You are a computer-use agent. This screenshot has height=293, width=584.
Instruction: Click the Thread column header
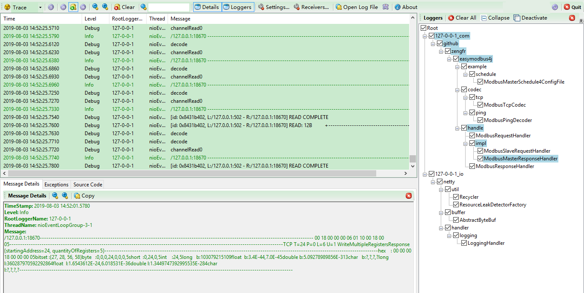(x=157, y=19)
